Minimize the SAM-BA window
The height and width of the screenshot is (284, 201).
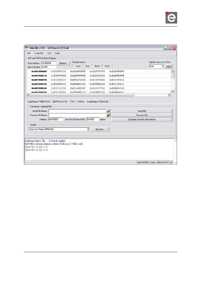pos(166,48)
